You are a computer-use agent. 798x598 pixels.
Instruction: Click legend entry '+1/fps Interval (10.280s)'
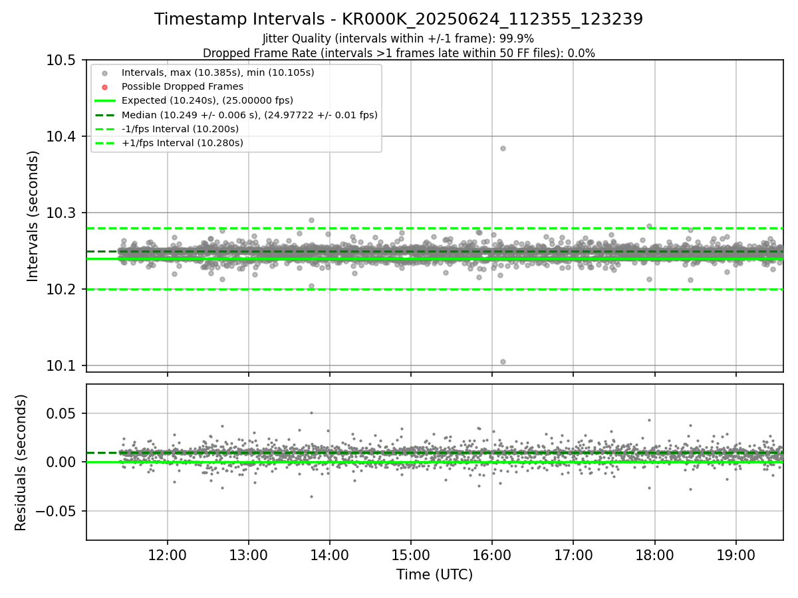182,143
